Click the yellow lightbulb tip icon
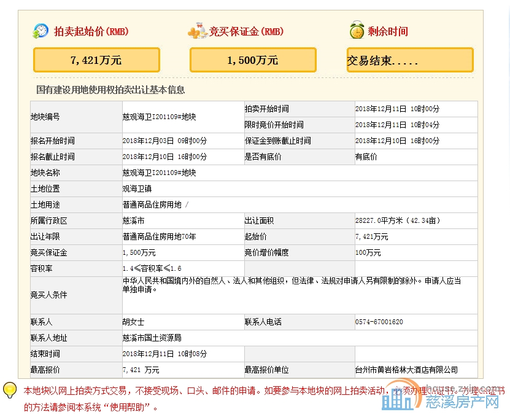The height and width of the screenshot is (420, 510). tap(10, 391)
